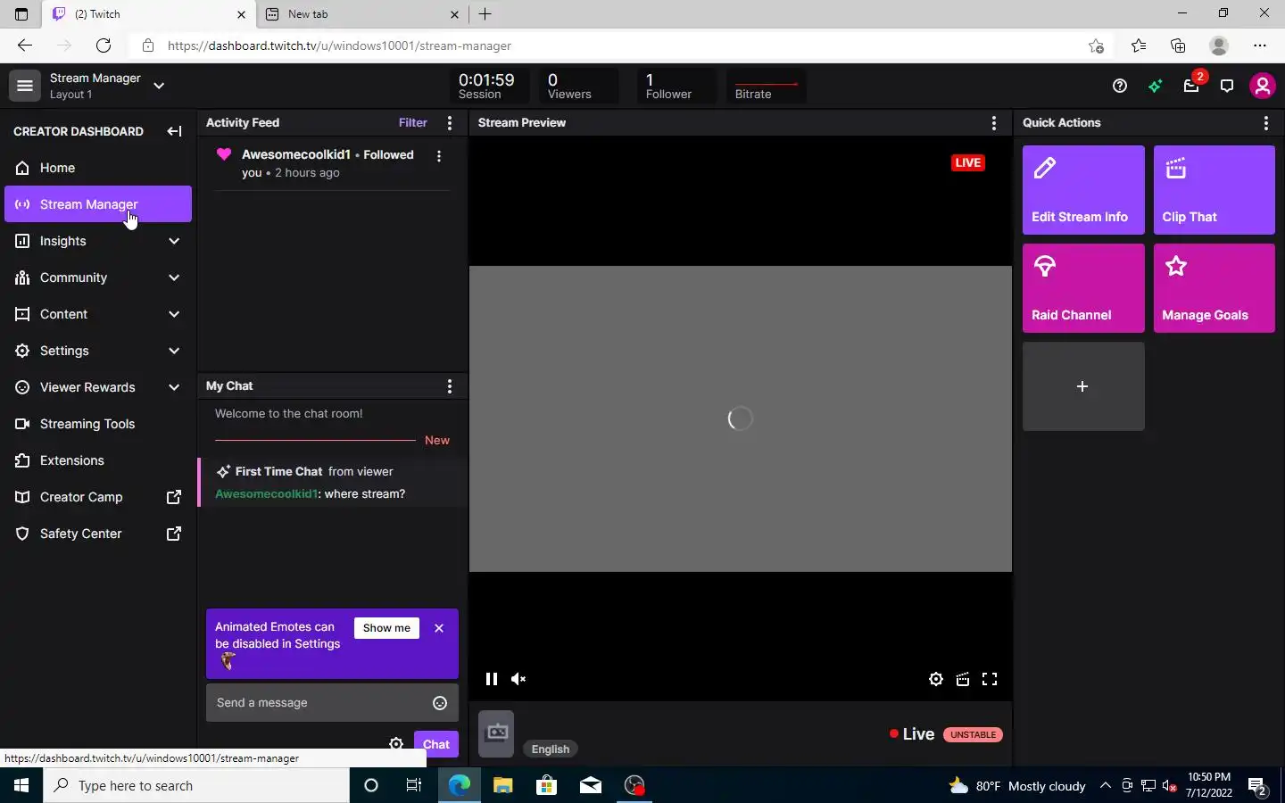1285x803 pixels.
Task: Add a new quick action tile
Action: point(1083,386)
